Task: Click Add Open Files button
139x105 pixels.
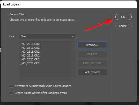Action: coord(92,63)
